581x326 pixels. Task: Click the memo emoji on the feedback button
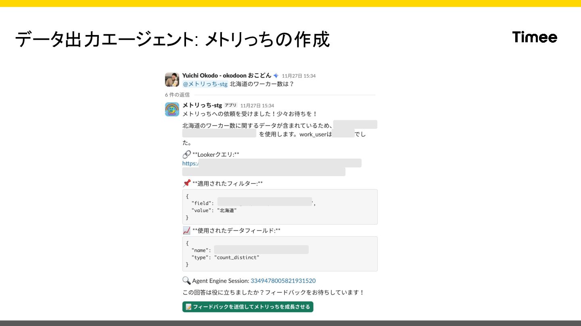[188, 307]
